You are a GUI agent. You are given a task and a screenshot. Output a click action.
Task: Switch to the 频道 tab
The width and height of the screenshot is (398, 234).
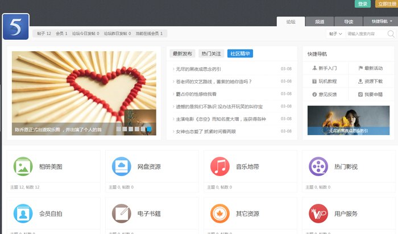tap(320, 22)
